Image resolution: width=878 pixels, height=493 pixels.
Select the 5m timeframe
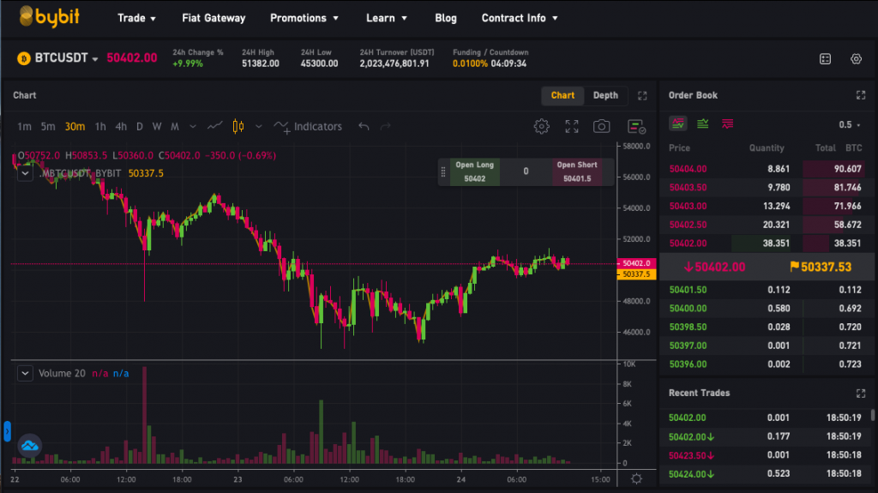(48, 127)
